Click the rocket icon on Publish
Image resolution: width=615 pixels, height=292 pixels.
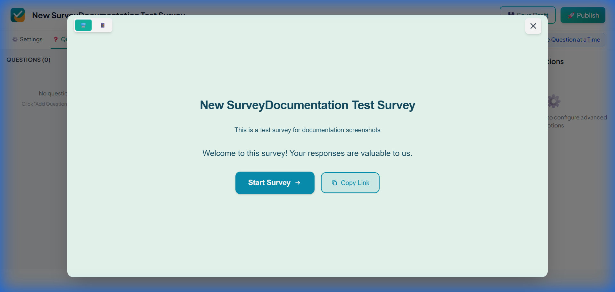(x=571, y=15)
